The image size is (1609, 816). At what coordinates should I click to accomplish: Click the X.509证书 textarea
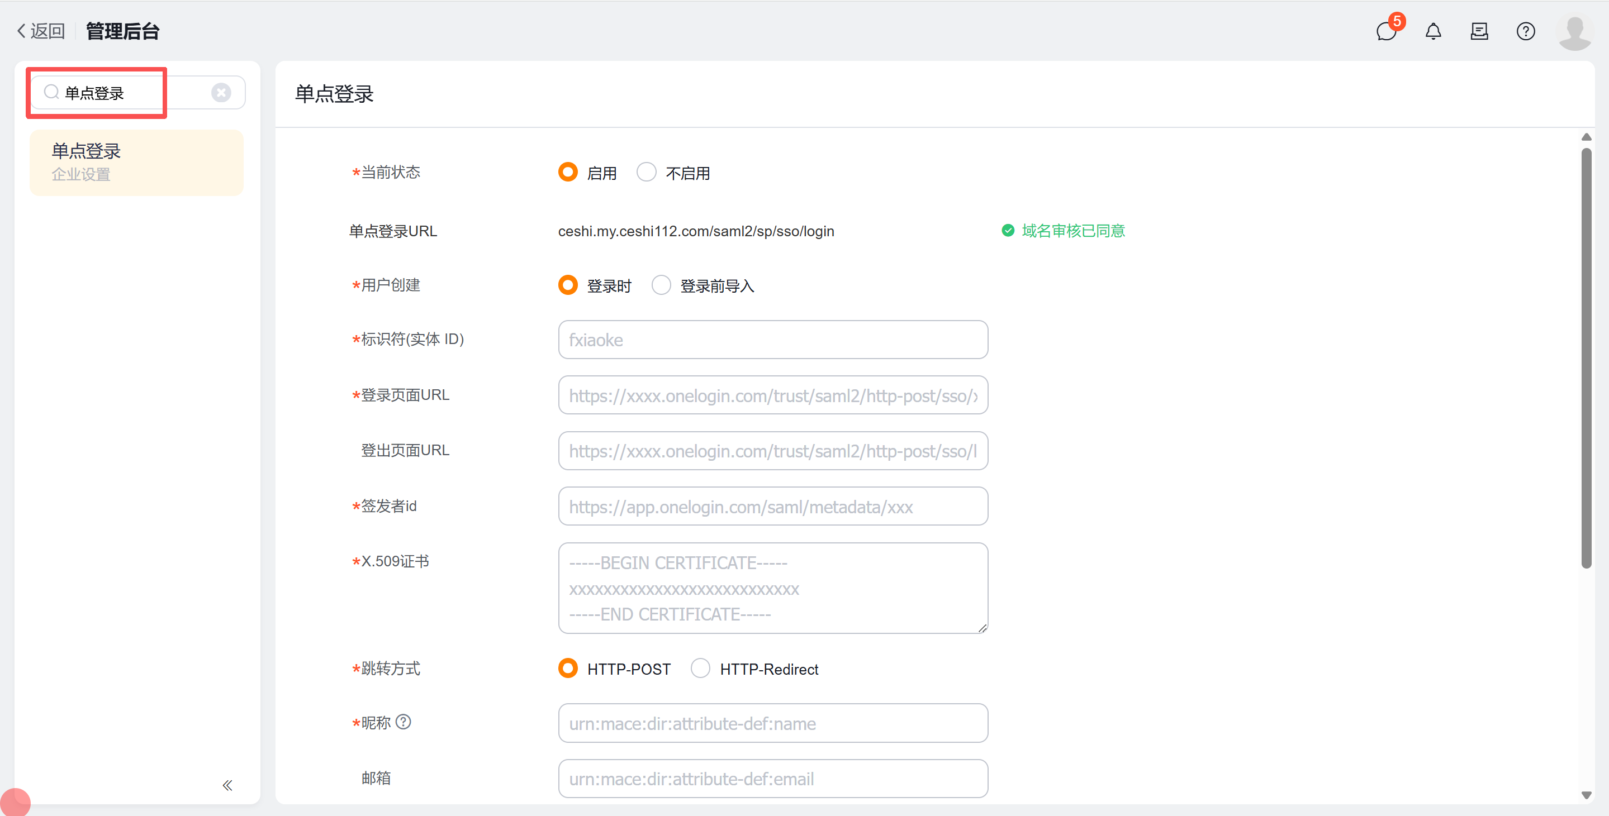[x=773, y=588]
